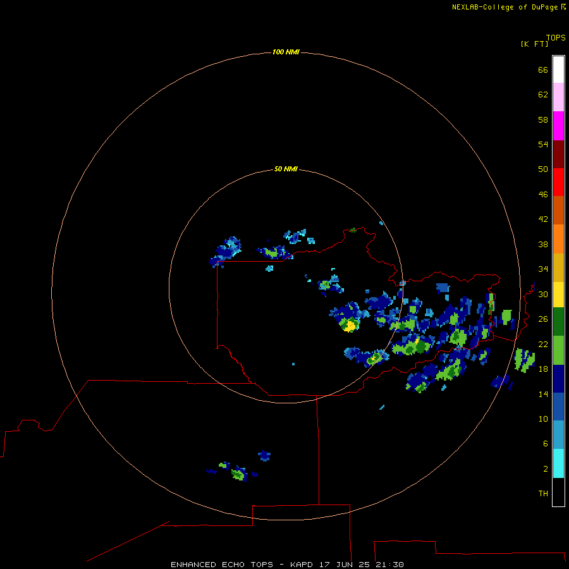Click the [K FT] units label
This screenshot has width=569, height=569.
tap(534, 44)
